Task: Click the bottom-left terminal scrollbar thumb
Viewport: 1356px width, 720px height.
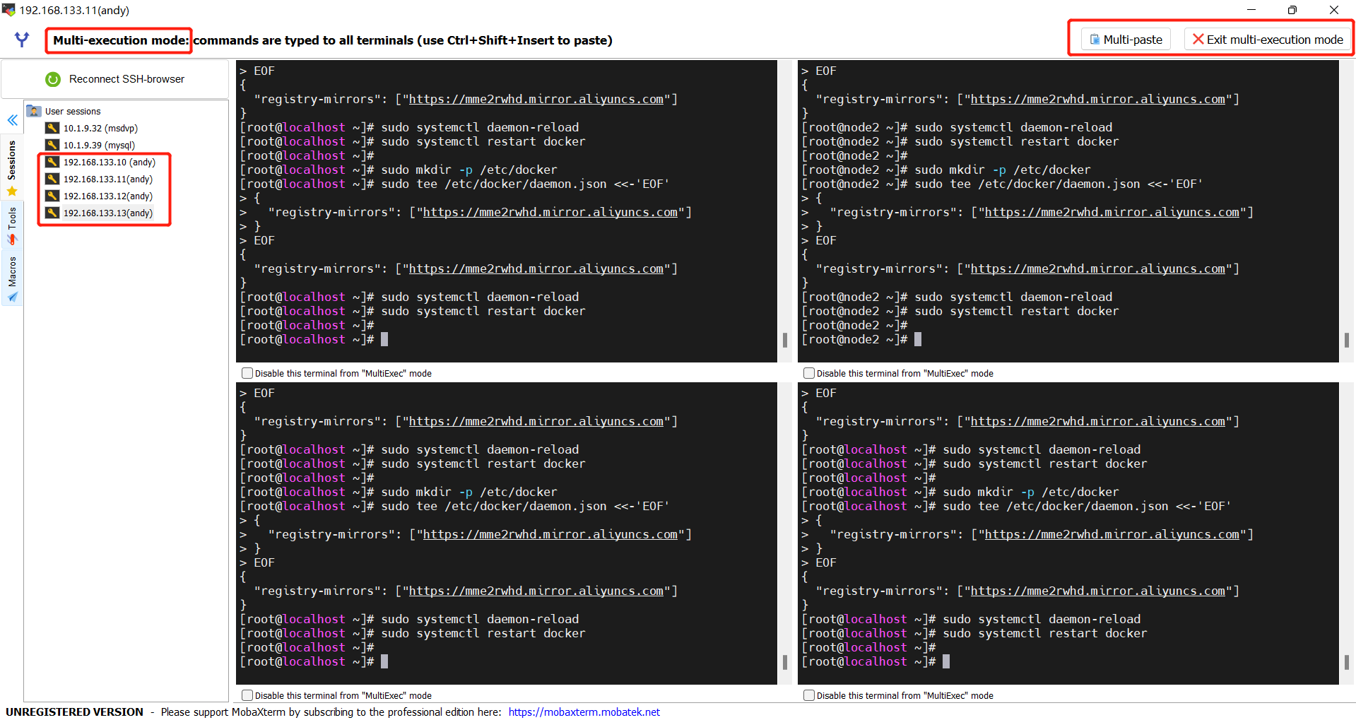Action: pos(784,662)
